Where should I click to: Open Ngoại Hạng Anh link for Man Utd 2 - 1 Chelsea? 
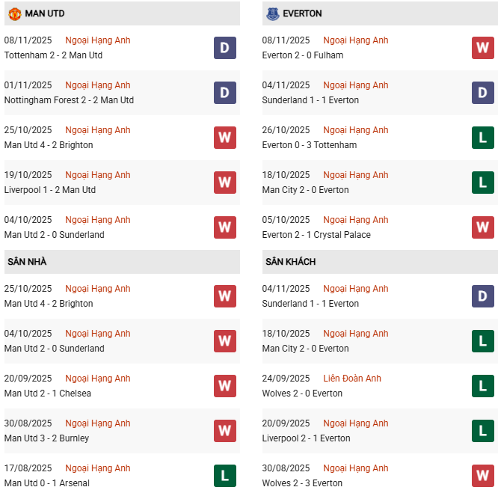pyautogui.click(x=97, y=379)
